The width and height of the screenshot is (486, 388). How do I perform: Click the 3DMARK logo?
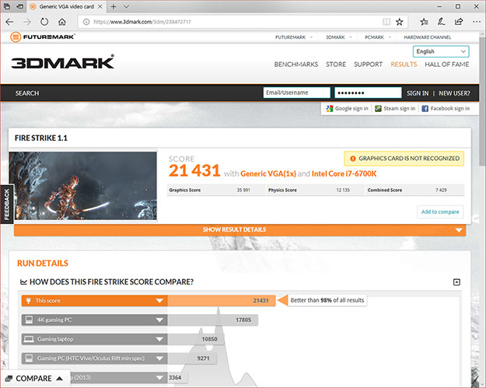click(63, 62)
